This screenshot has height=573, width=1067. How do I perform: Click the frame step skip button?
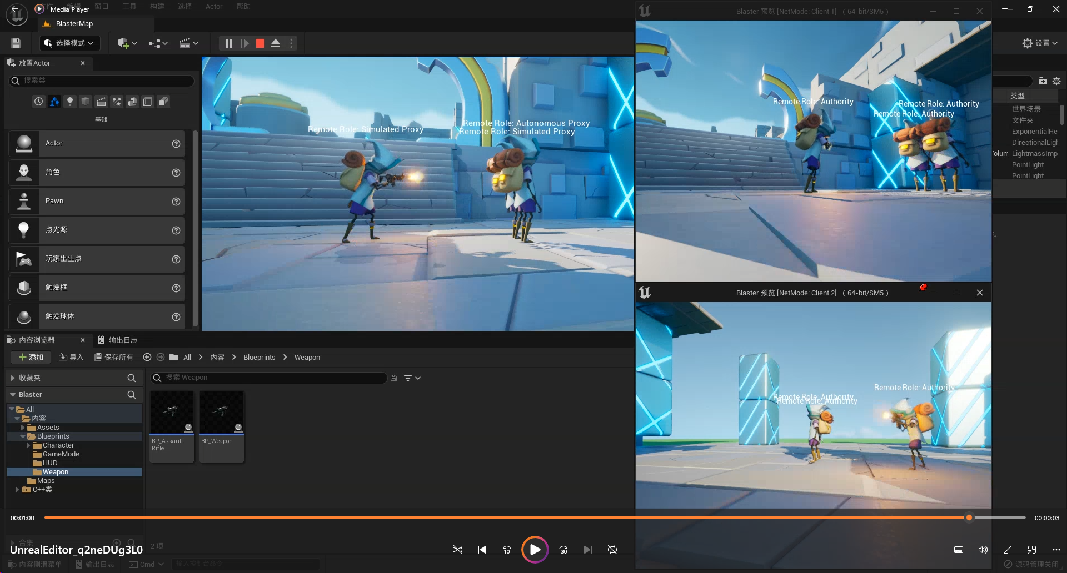(245, 43)
